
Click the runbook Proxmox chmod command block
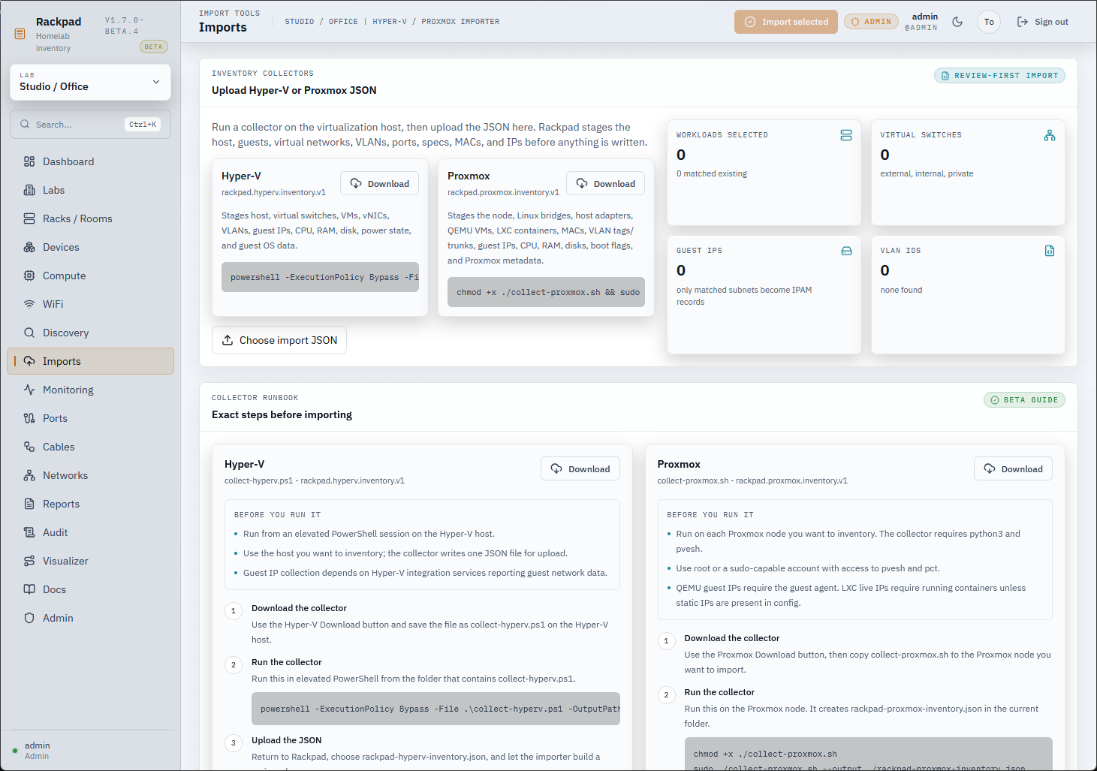(868, 754)
